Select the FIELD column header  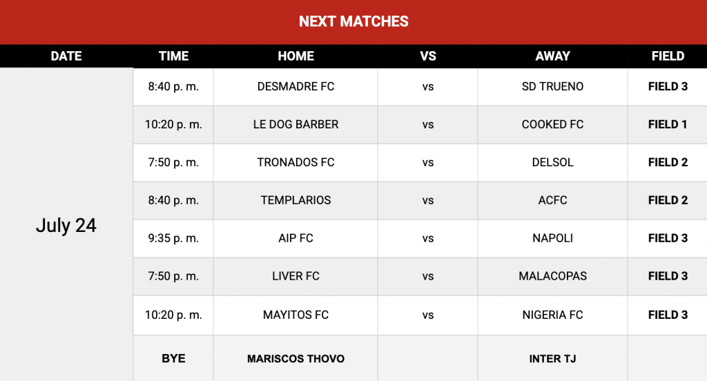pos(668,56)
